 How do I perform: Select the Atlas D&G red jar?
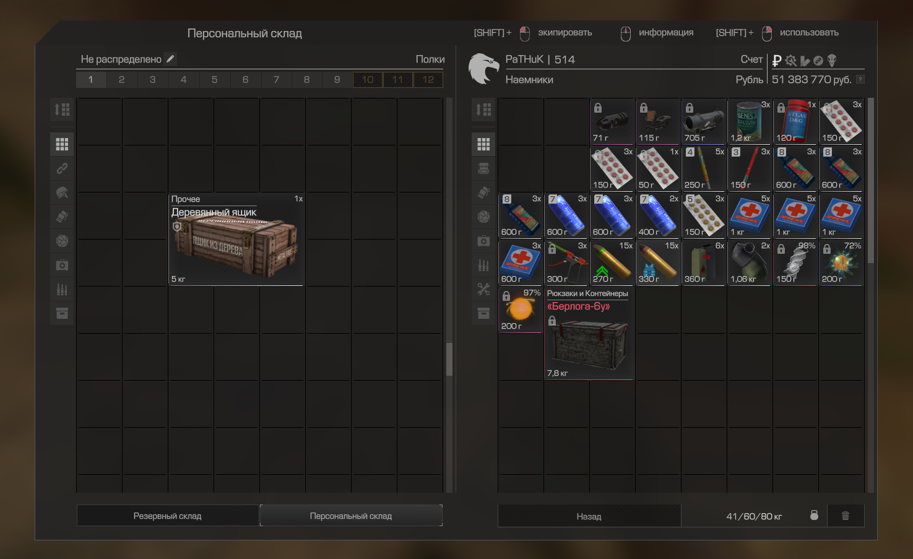click(x=795, y=121)
